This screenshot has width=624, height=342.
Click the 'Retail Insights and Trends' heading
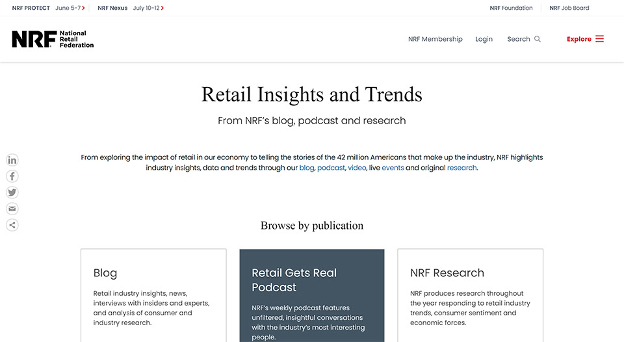(x=312, y=95)
